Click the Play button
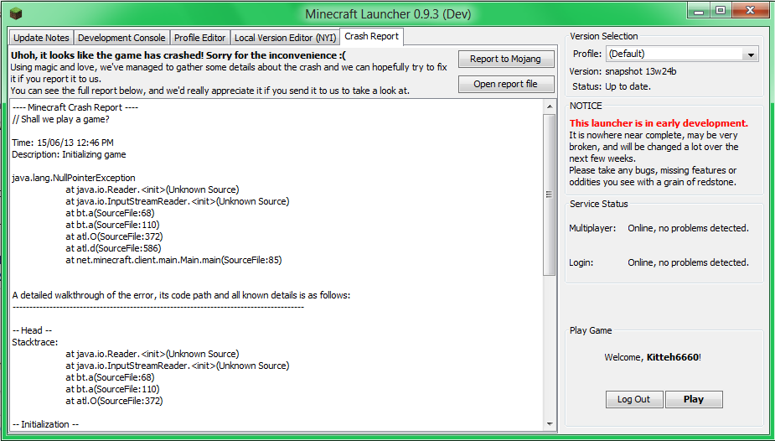The width and height of the screenshot is (775, 441). pyautogui.click(x=694, y=399)
